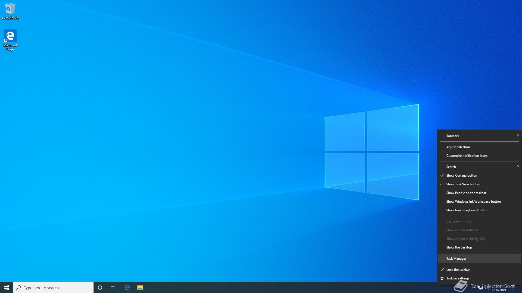Click the Cortana circle taskbar button
This screenshot has width=522, height=293.
[100, 288]
